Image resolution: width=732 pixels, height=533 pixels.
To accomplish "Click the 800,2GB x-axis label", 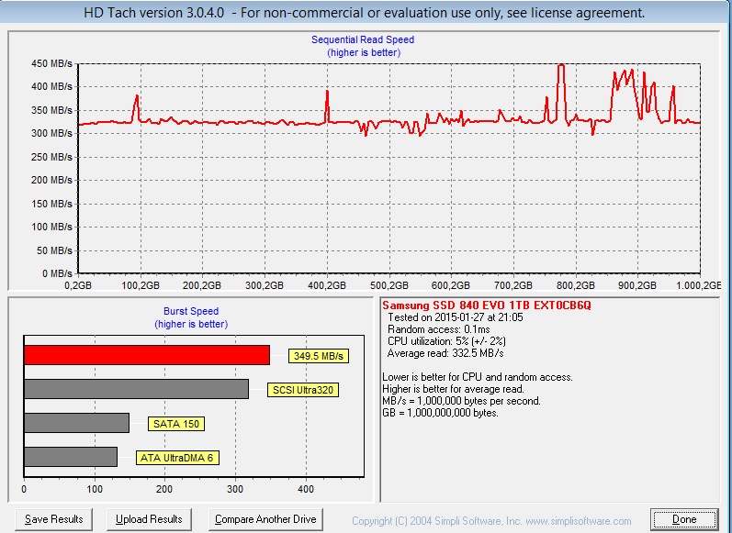I will 576,285.
